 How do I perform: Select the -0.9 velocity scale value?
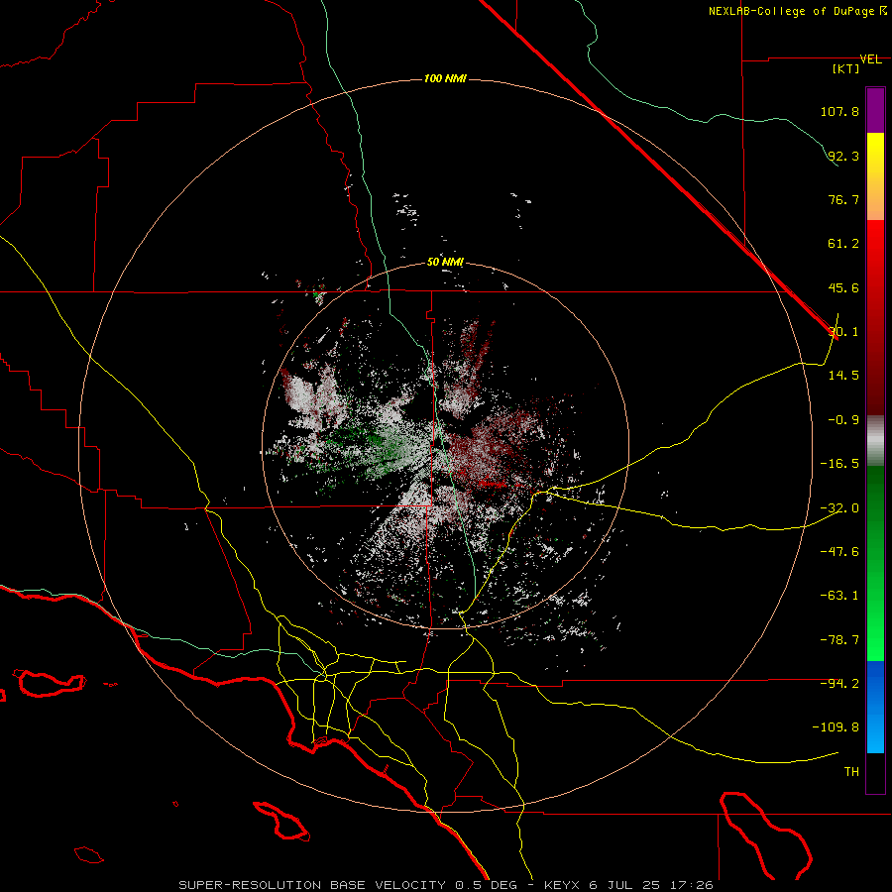click(843, 420)
